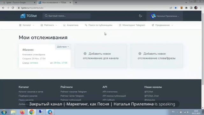204x115 pixels.
Task: Click RU language indicator in tray
Action: point(173,112)
